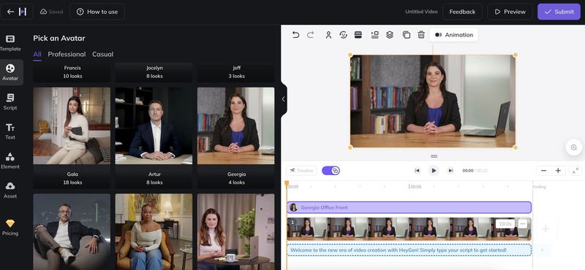This screenshot has width=585, height=270.
Task: Select the All avatar tab
Action: (x=37, y=55)
